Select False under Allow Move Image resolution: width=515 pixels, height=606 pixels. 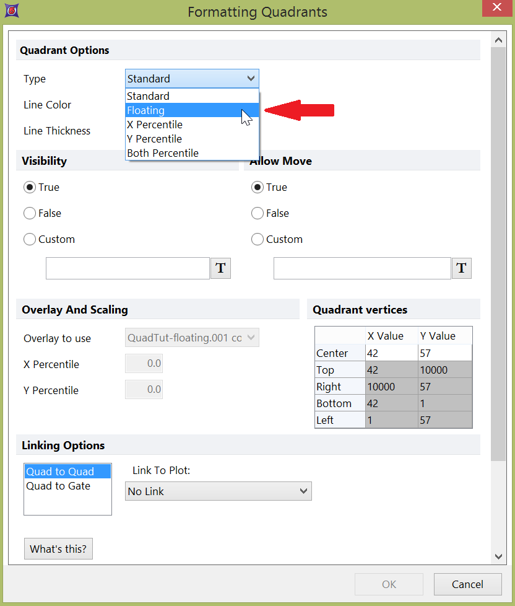click(257, 213)
